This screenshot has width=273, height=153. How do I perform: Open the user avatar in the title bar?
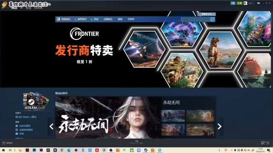point(245,3)
